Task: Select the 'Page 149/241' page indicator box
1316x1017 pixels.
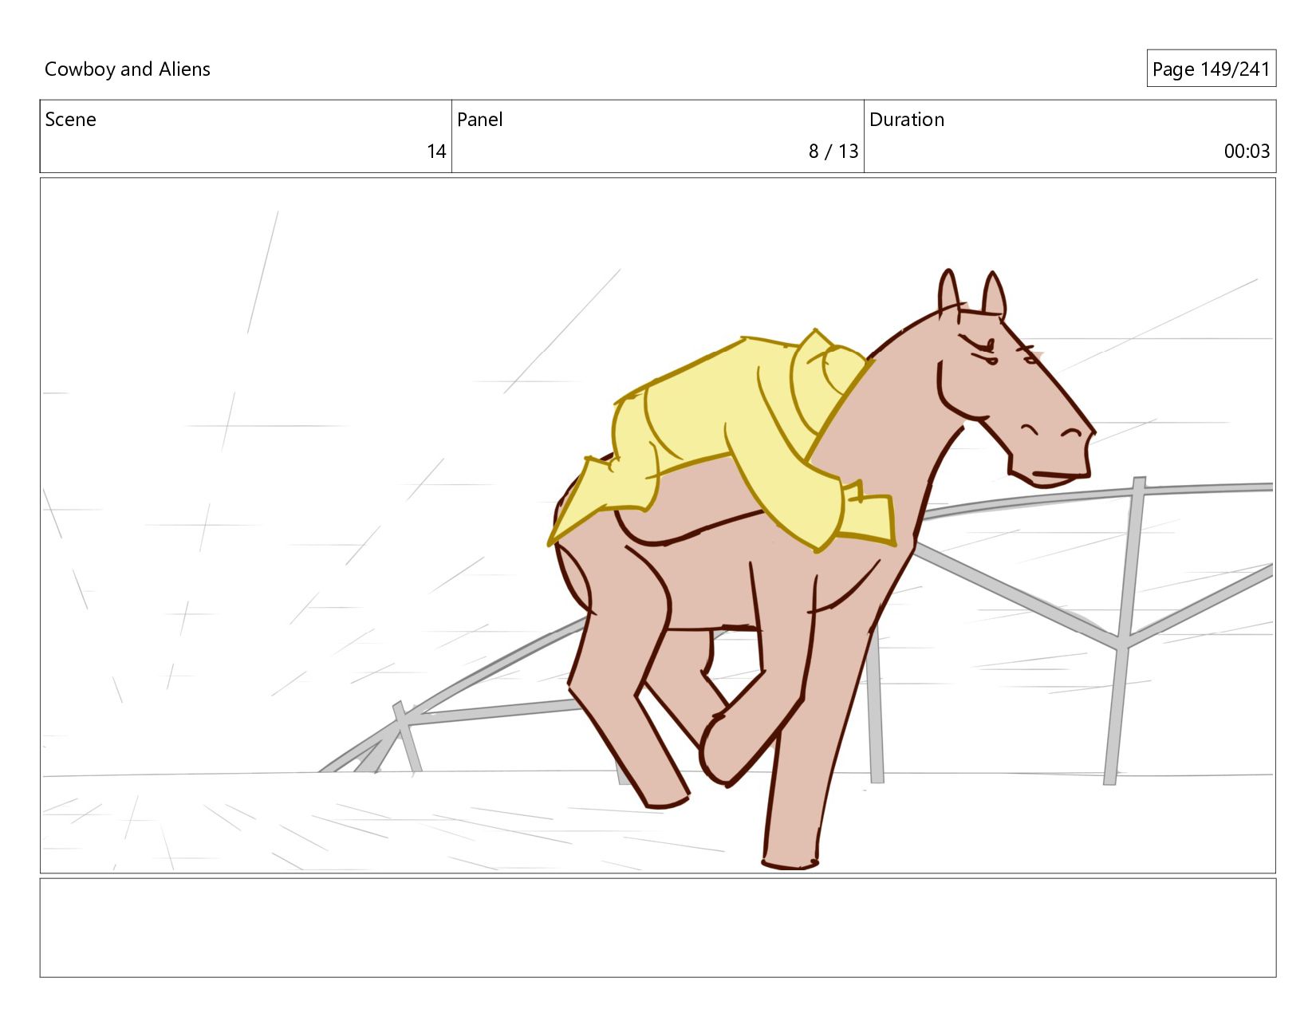Action: pyautogui.click(x=1211, y=69)
